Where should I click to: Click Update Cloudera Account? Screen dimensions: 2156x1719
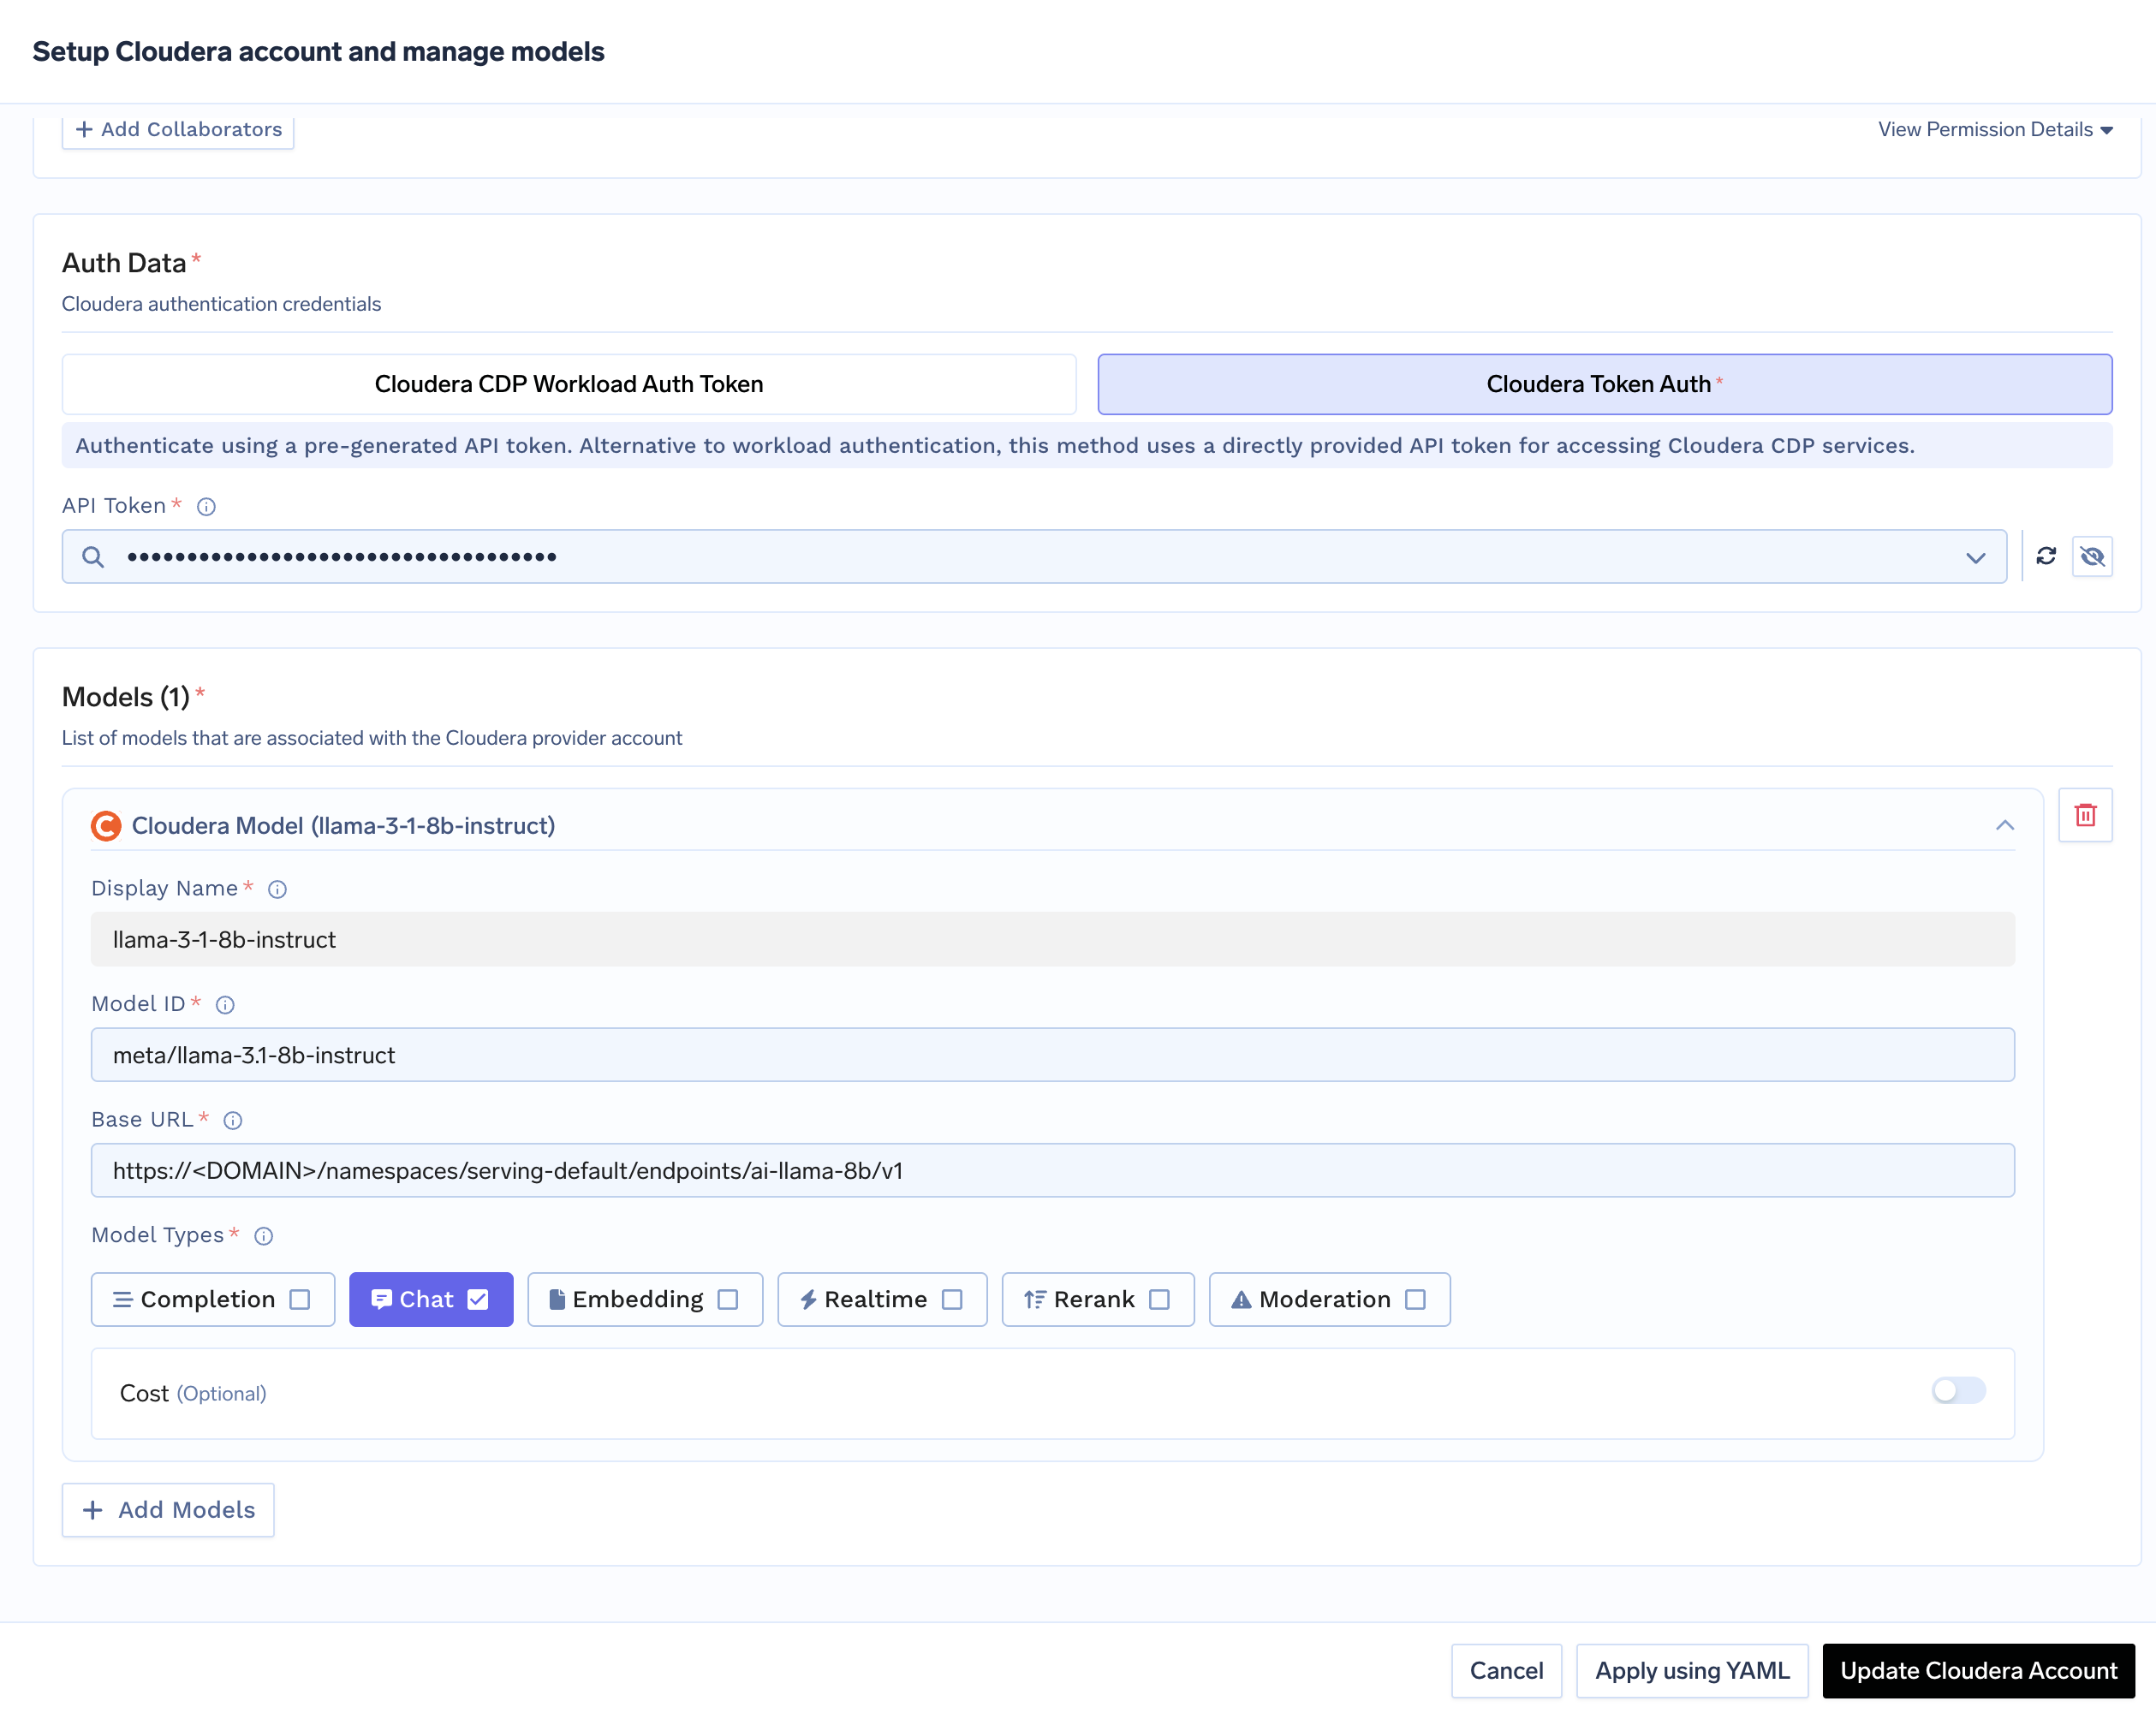coord(1978,1670)
